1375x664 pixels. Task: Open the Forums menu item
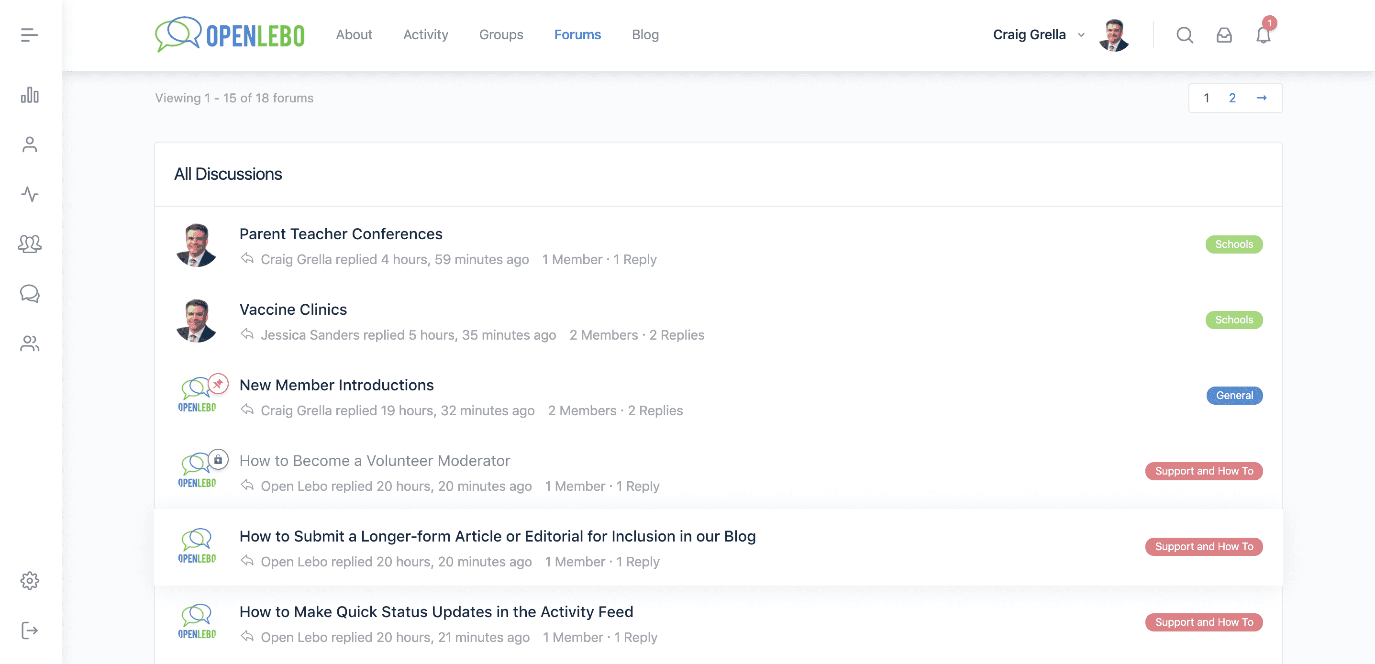tap(577, 35)
